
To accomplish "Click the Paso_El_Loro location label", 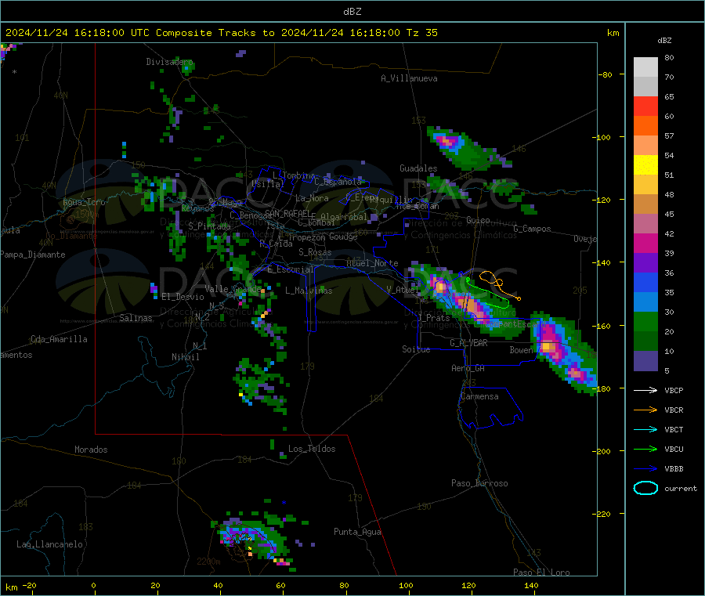I will pyautogui.click(x=541, y=573).
